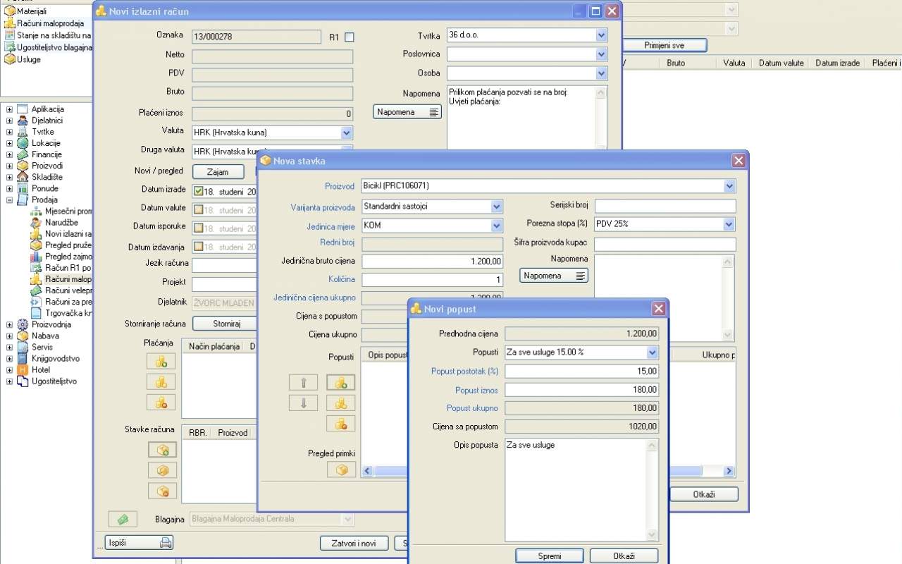Click the green cash register icon near Blagajna

tap(123, 519)
